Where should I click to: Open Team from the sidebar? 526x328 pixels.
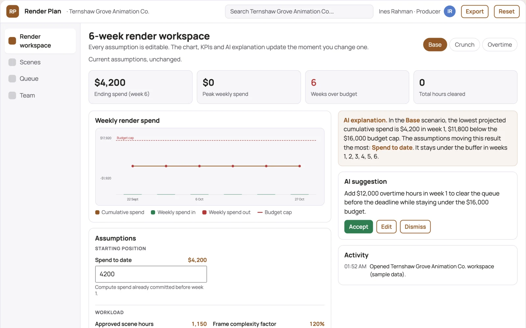[40, 95]
